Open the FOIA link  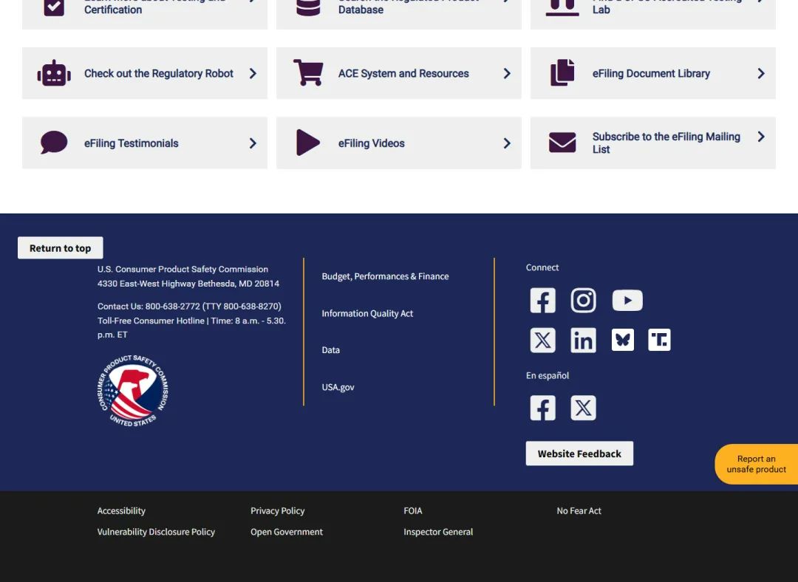[x=413, y=511]
